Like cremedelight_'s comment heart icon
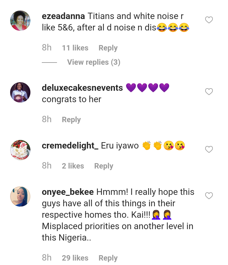 coord(209,149)
